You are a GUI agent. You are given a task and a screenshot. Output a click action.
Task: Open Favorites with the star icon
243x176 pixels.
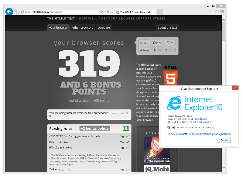click(217, 12)
